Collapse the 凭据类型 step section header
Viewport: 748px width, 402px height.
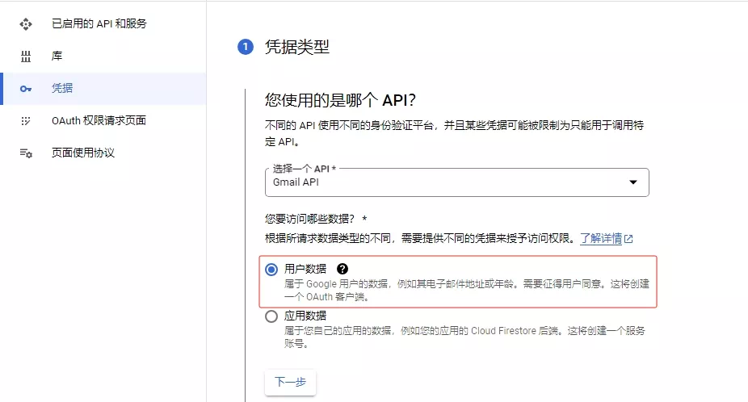297,47
